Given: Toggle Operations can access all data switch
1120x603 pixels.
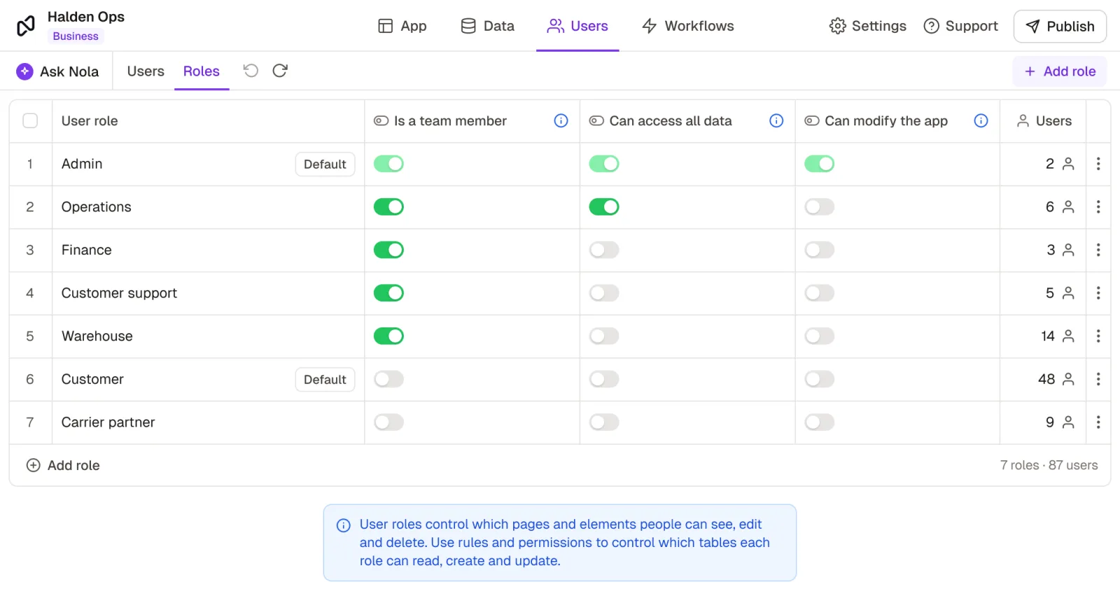Looking at the screenshot, I should coord(604,207).
